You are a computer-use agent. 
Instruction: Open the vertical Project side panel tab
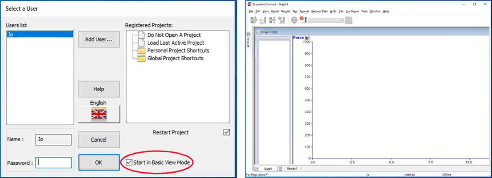(x=248, y=42)
